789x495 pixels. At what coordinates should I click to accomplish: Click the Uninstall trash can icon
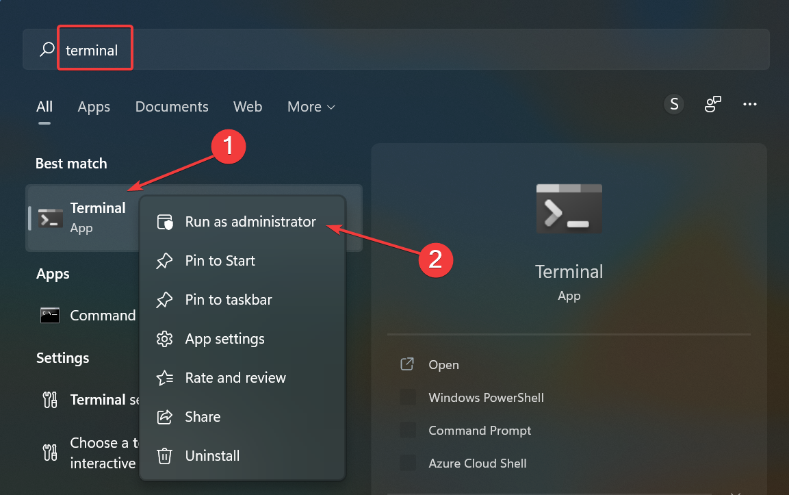164,456
